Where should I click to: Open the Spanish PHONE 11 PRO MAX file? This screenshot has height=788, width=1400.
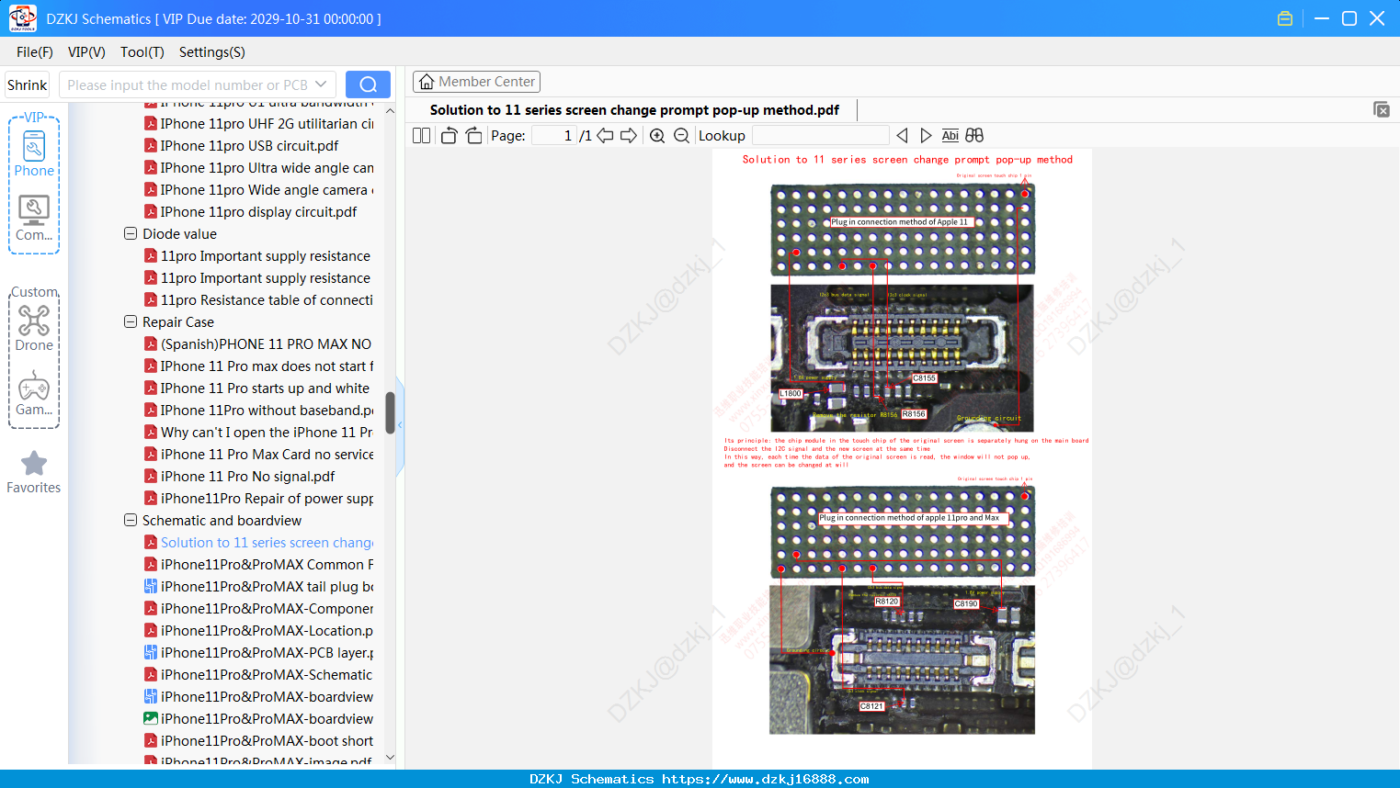[266, 343]
